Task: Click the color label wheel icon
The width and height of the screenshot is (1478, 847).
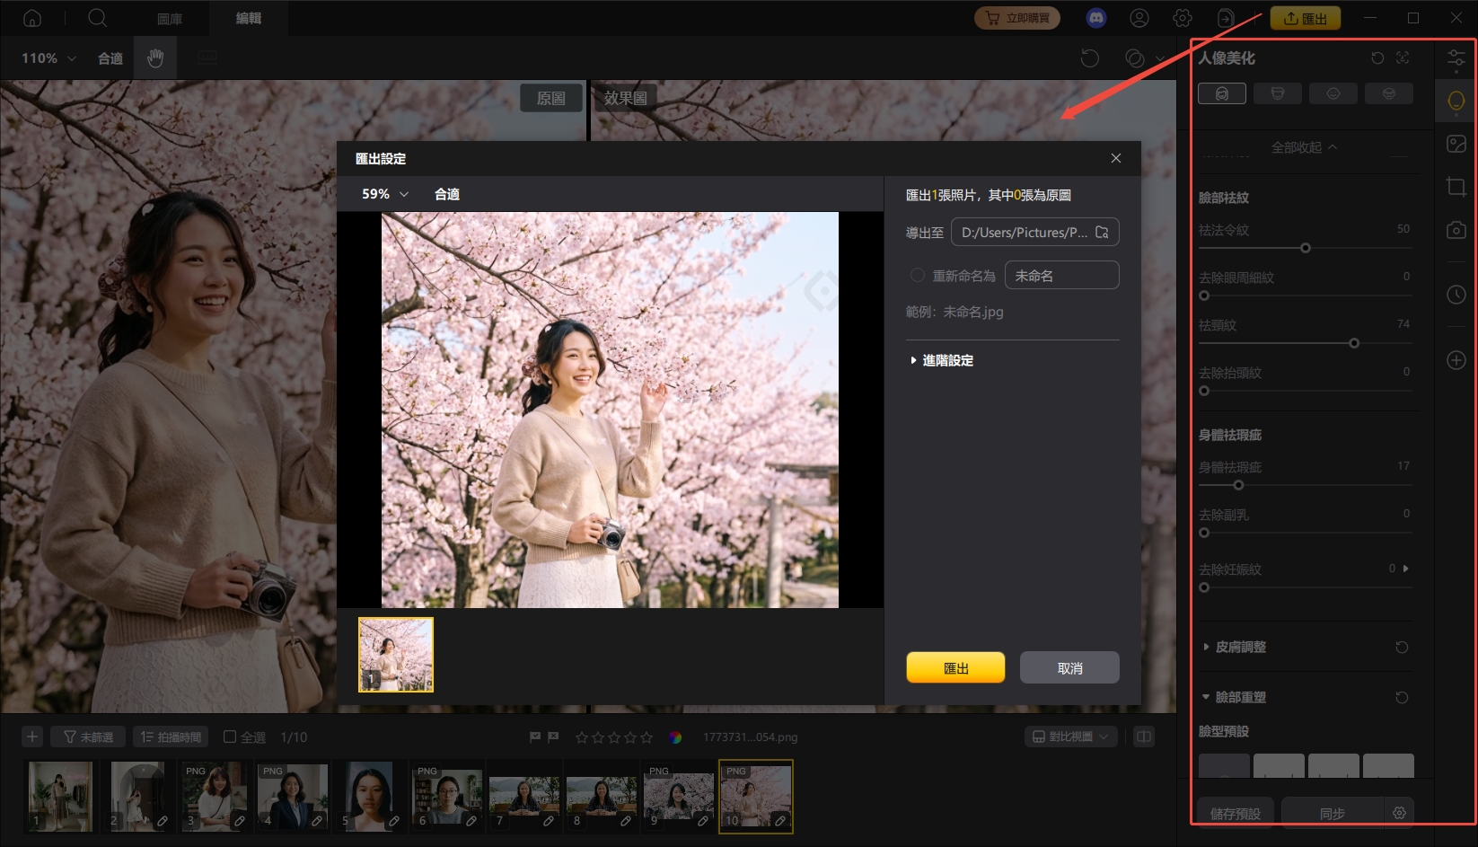Action: 675,737
